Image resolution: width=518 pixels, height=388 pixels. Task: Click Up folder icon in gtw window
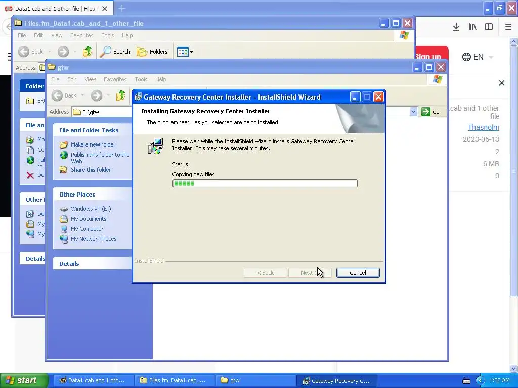point(121,95)
